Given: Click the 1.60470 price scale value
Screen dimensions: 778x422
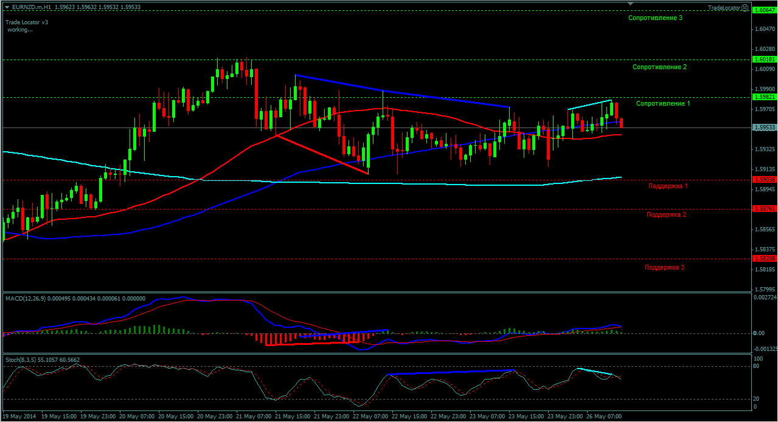Looking at the screenshot, I should coord(765,29).
